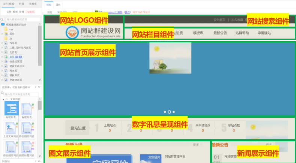
Task: Click 申请建站 in site navigation
Action: (264, 33)
